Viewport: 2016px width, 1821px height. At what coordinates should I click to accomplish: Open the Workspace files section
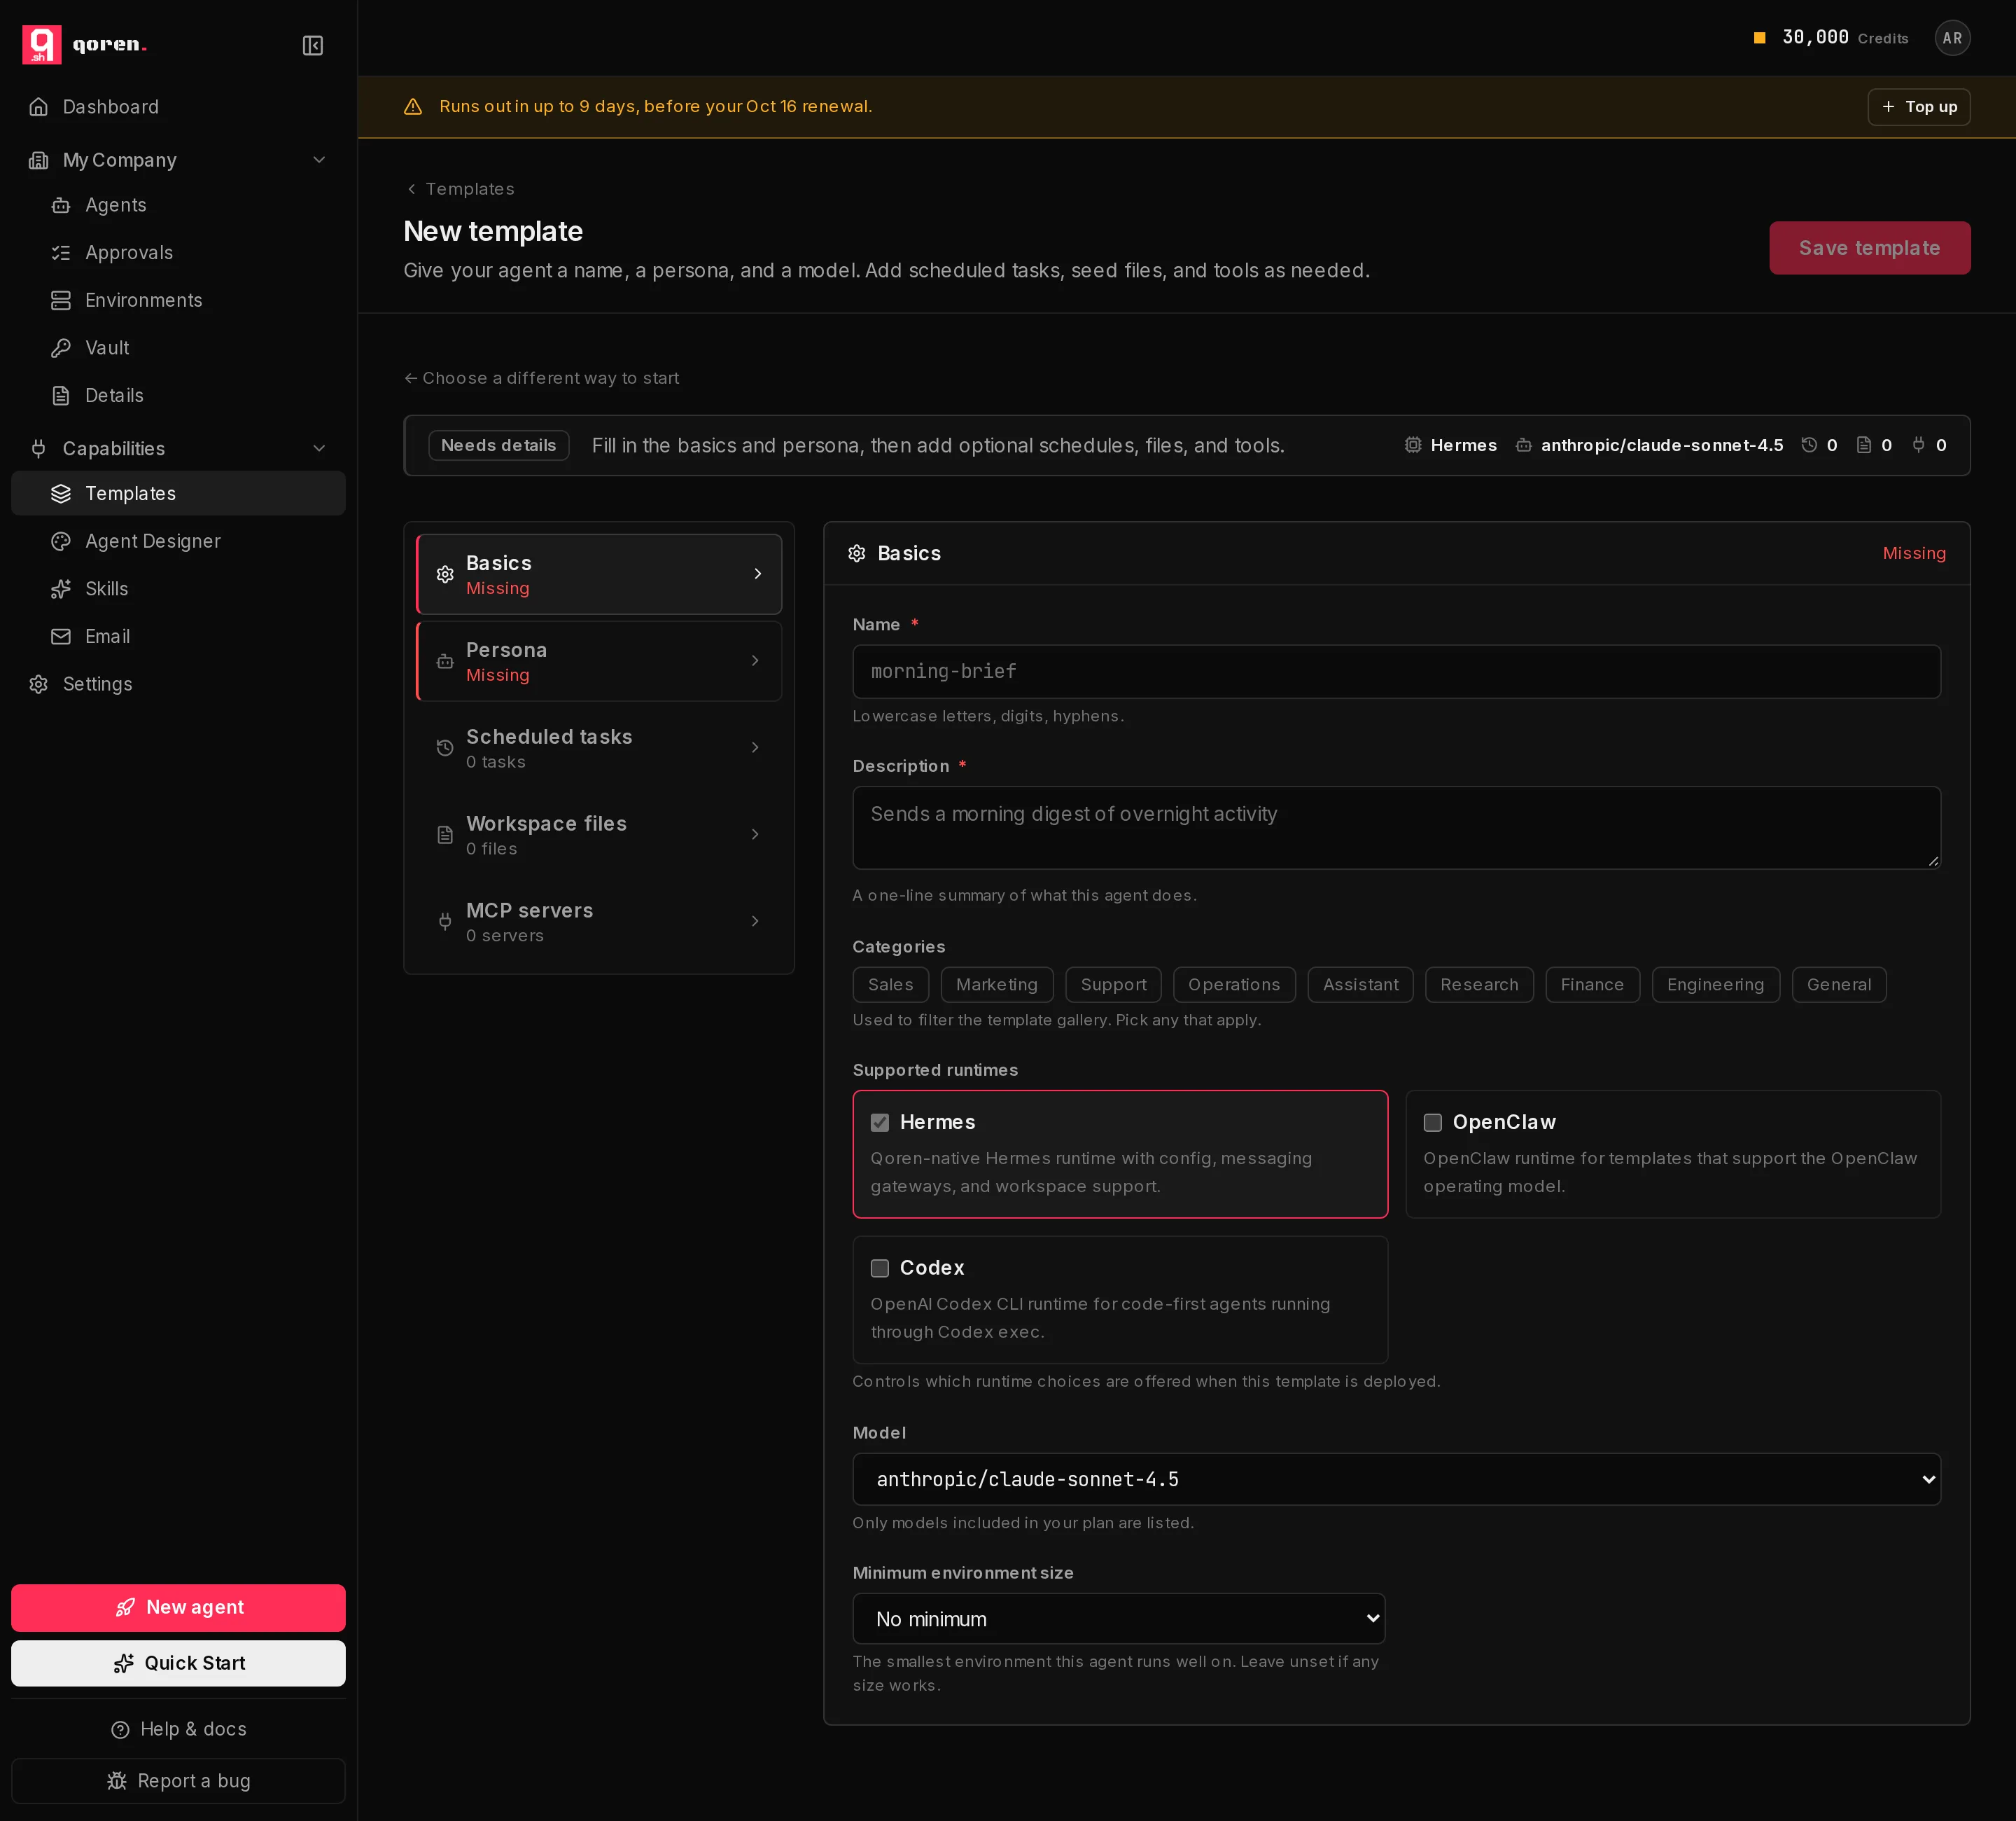coord(599,834)
